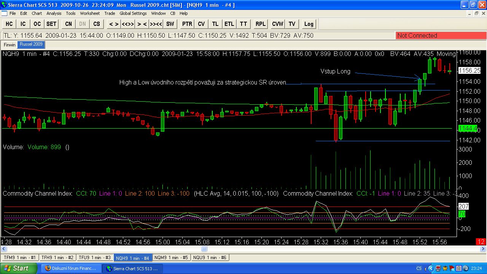Select the NQH9 1 min #4 chart tab
Viewport: 487px width, 274px height.
tap(133, 258)
